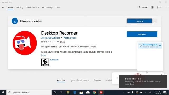Image resolution: width=169 pixels, height=95 pixels.
Task: Open the Photo & video category link
Action: pos(70,38)
